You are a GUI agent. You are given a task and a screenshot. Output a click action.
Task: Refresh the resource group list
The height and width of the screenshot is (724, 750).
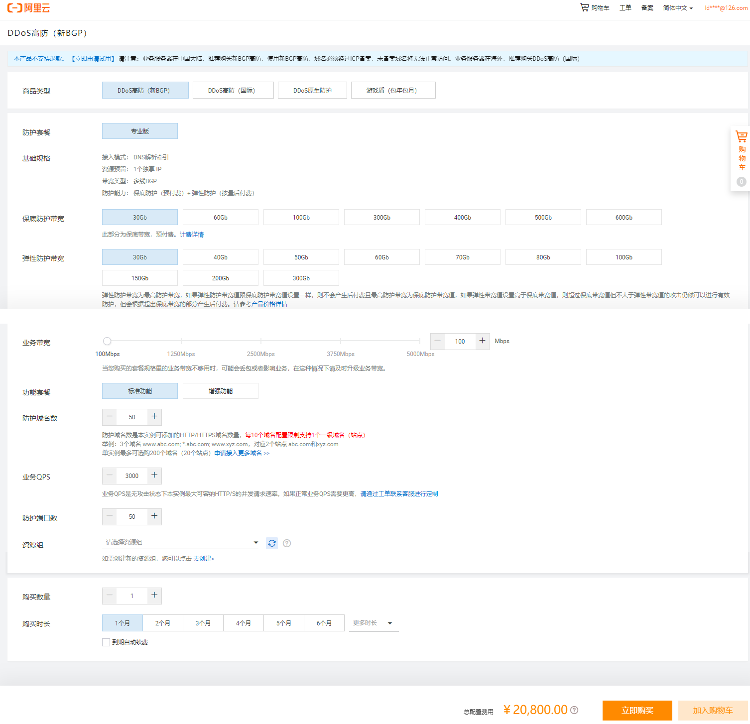[271, 543]
